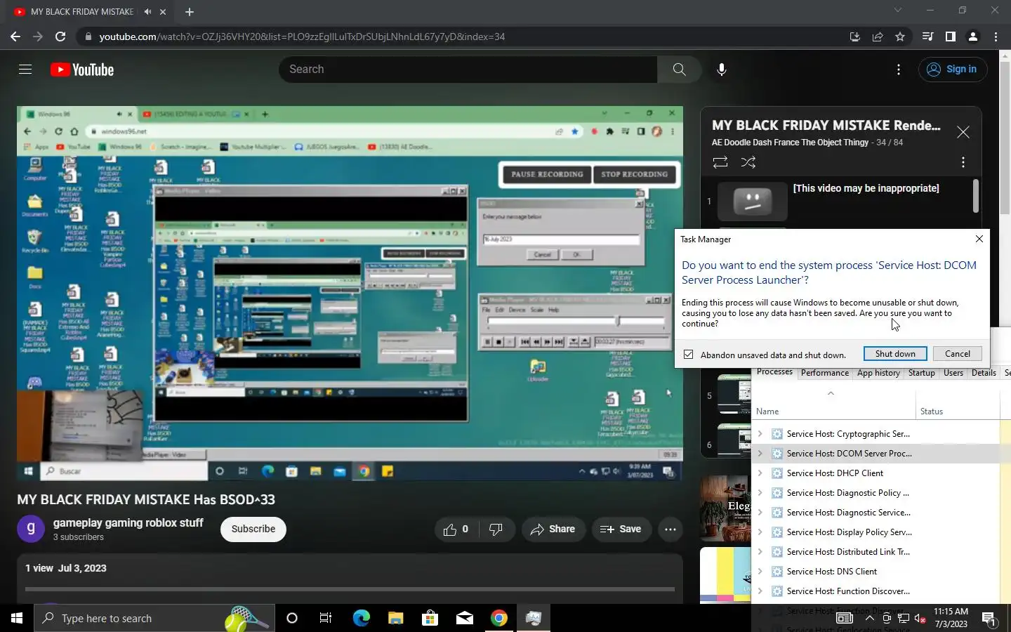Click the YouTube logo
This screenshot has height=632, width=1011.
82,70
